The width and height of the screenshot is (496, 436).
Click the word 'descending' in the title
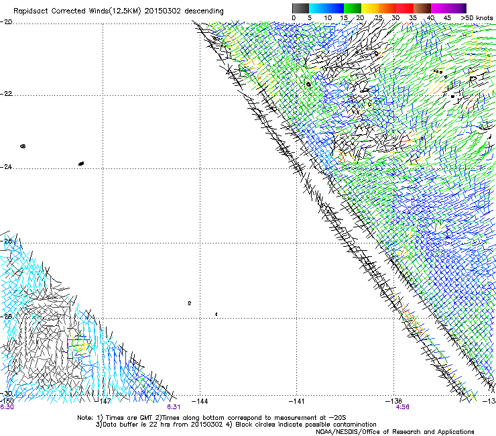[x=204, y=11]
